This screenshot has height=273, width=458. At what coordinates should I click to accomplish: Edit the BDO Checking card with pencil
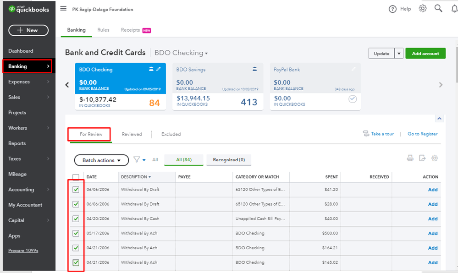(159, 69)
